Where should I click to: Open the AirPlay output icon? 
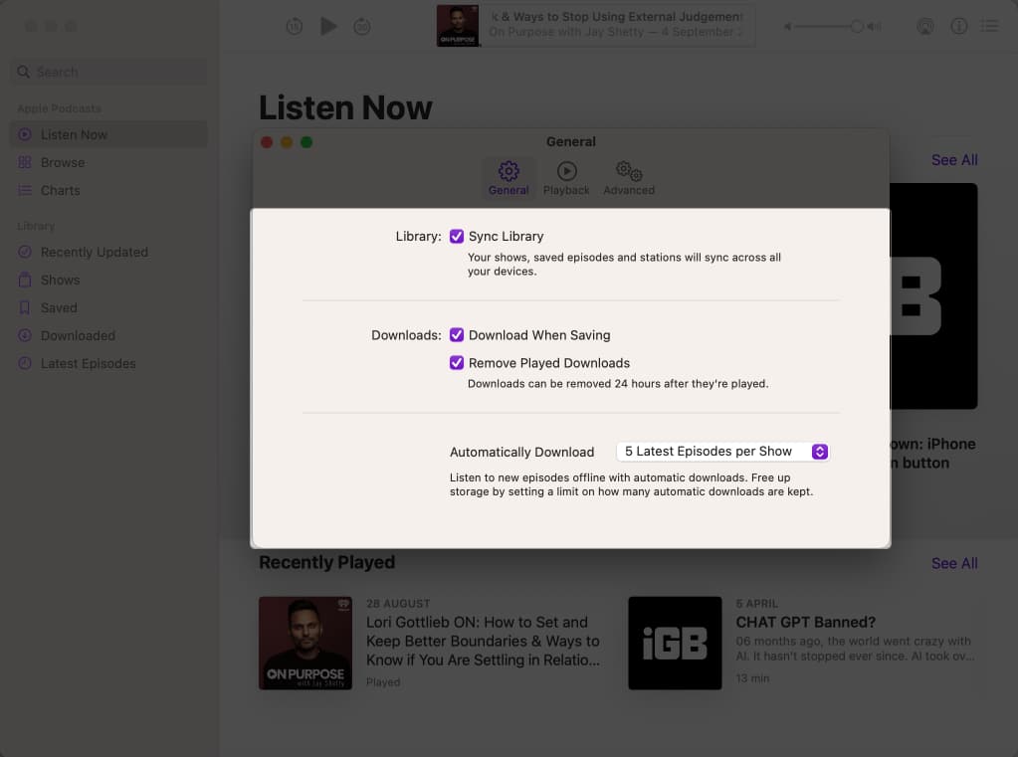(x=924, y=27)
